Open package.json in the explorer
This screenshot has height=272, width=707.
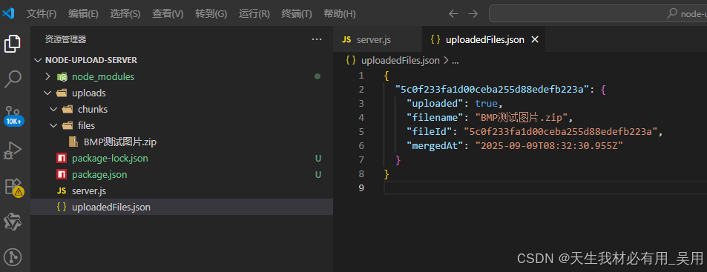[99, 175]
